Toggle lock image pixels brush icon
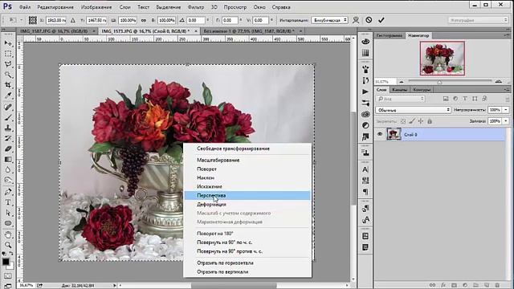The image size is (514, 289). (412, 121)
